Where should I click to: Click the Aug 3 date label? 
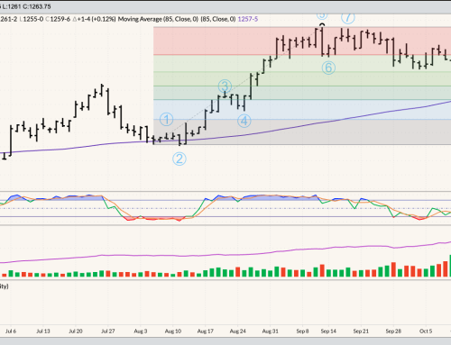pos(141,331)
